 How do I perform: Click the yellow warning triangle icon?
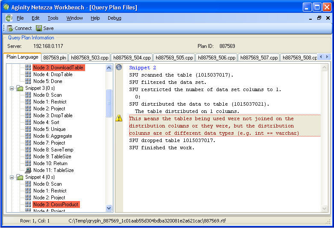(119, 119)
